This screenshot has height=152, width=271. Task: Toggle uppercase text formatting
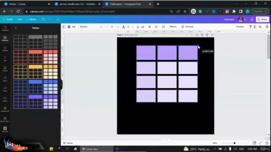pos(143,27)
